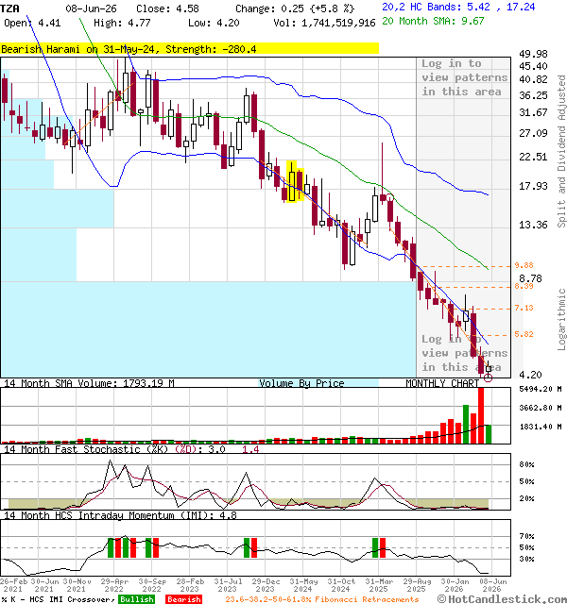Click the stochastic 20% axis label

[526, 498]
